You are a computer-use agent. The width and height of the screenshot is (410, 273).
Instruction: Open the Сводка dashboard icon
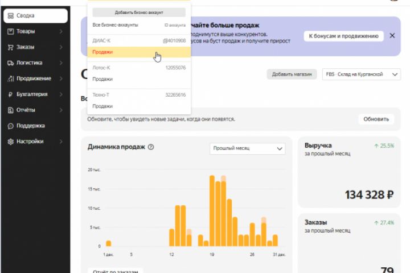(10, 16)
